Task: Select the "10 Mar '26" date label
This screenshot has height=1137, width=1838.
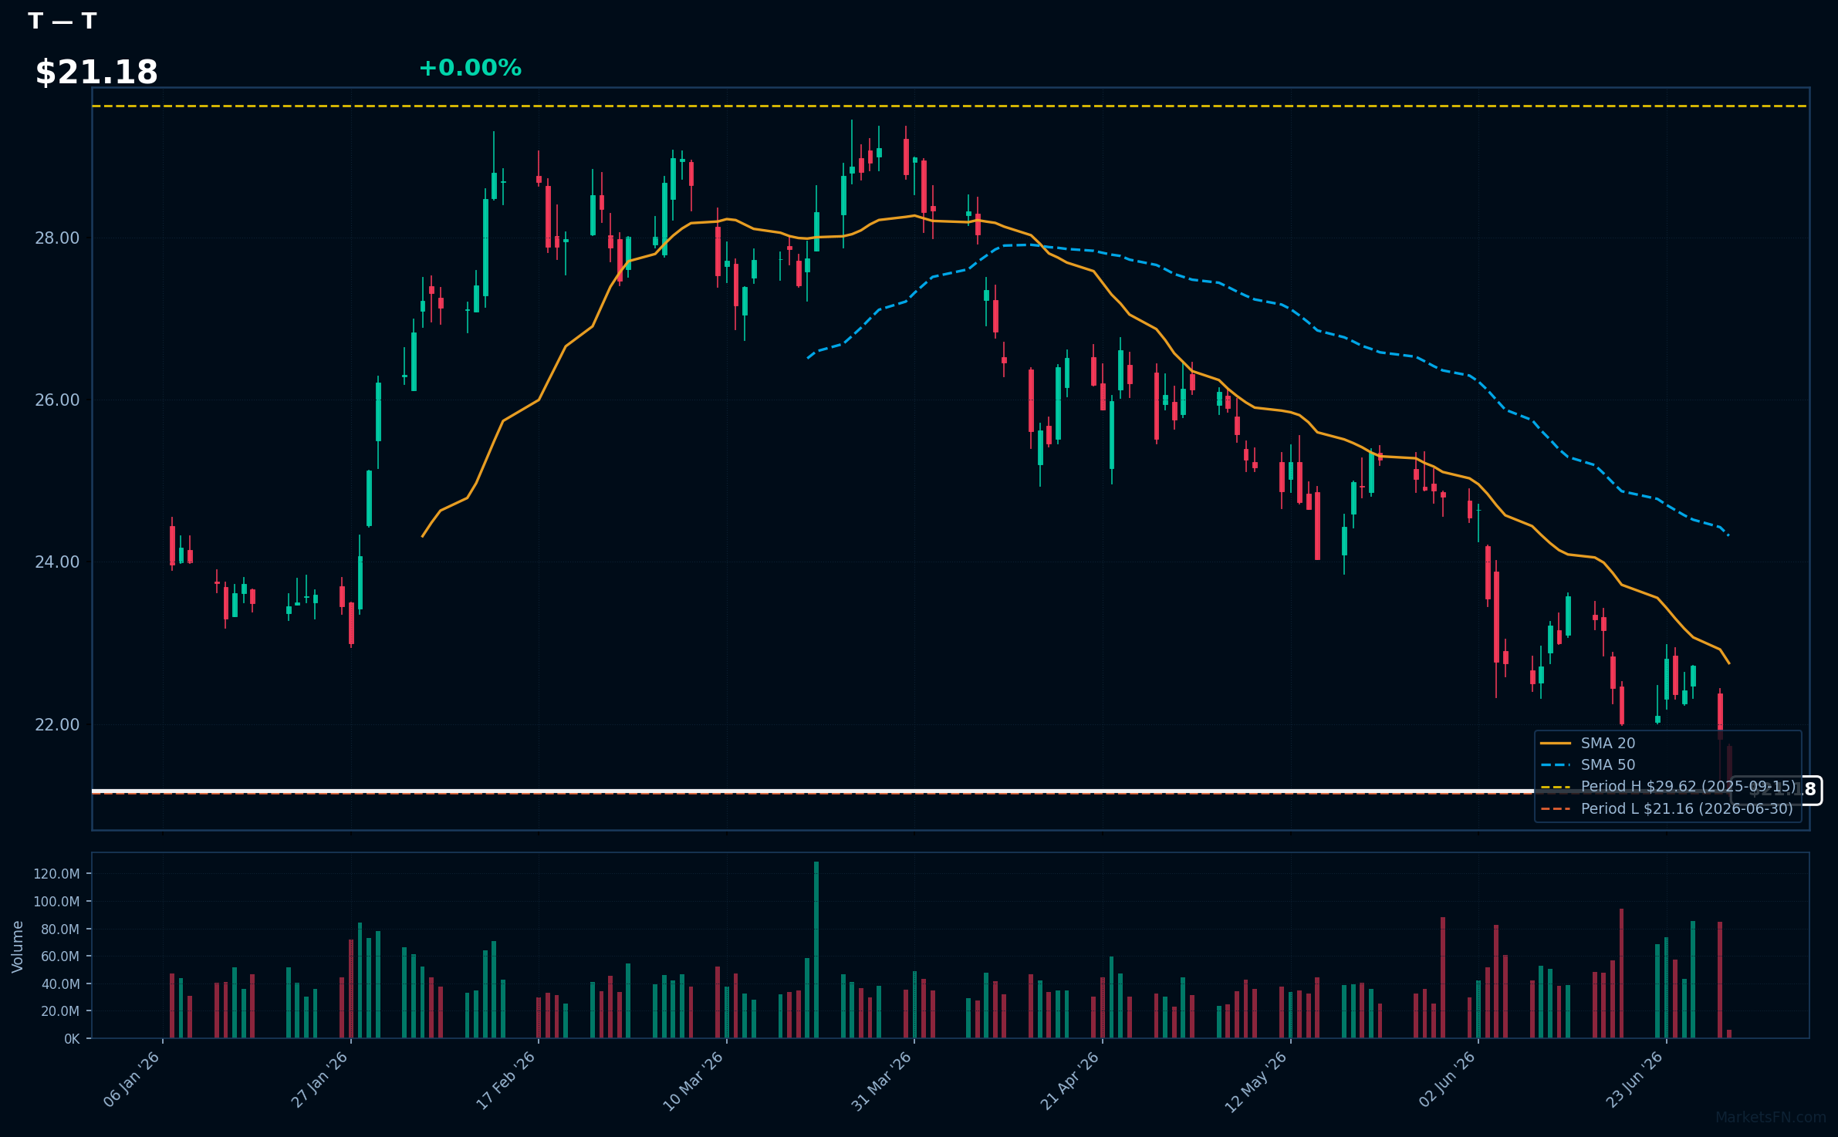Action: click(x=694, y=1081)
